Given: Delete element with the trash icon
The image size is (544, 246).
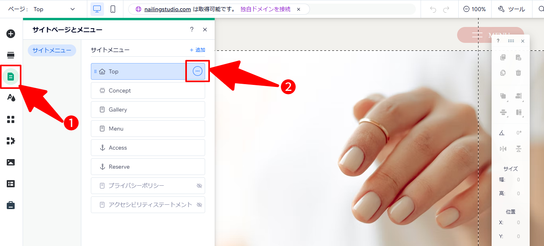Looking at the screenshot, I should click(518, 73).
